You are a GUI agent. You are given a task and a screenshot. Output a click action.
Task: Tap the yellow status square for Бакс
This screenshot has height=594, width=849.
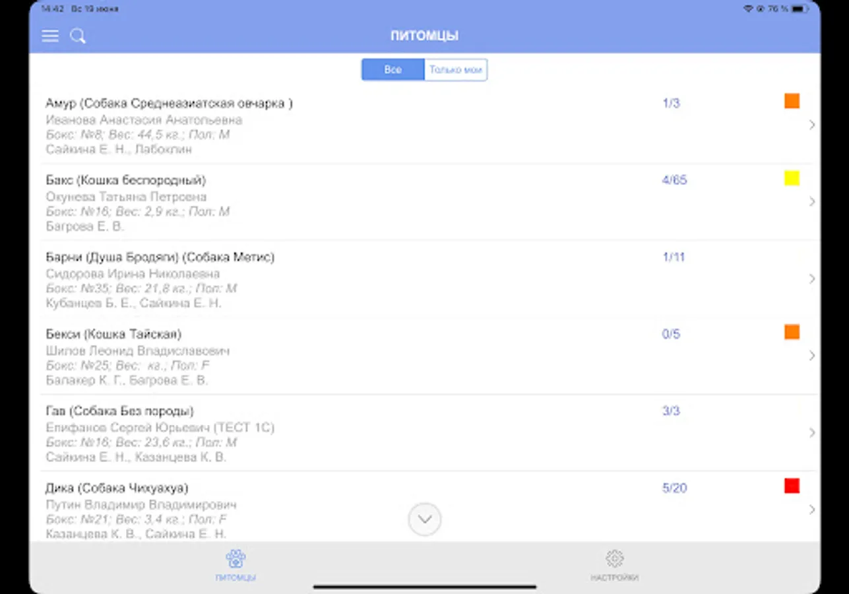[x=792, y=178]
